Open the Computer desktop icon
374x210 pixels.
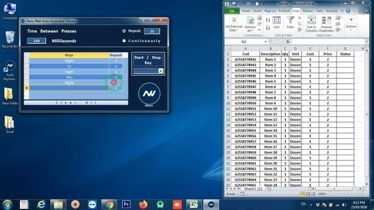(10, 11)
